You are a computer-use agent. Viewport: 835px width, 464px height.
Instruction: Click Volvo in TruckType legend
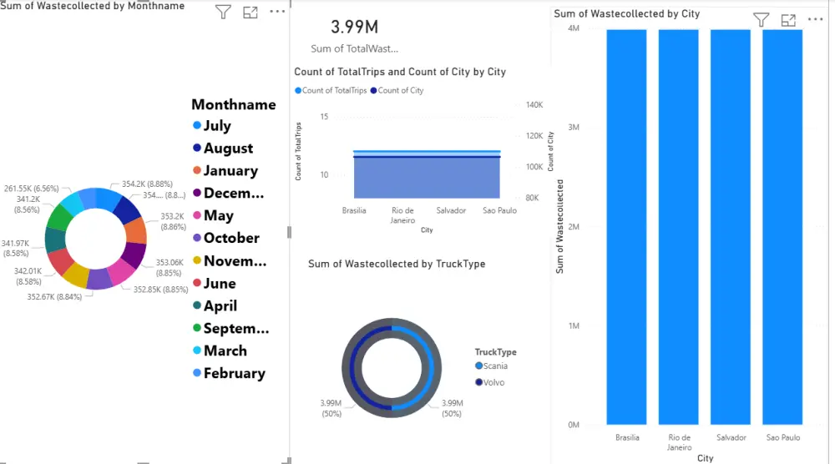[x=489, y=382]
